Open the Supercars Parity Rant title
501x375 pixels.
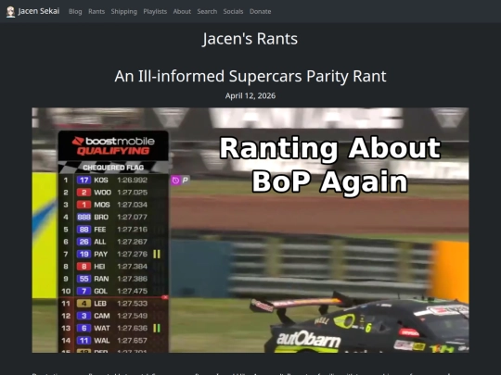tap(250, 76)
